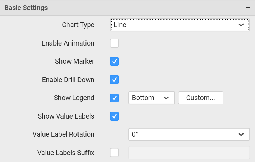The width and height of the screenshot is (255, 162).
Task: Click the Value Label Rotation chevron arrow
Action: coord(241,135)
